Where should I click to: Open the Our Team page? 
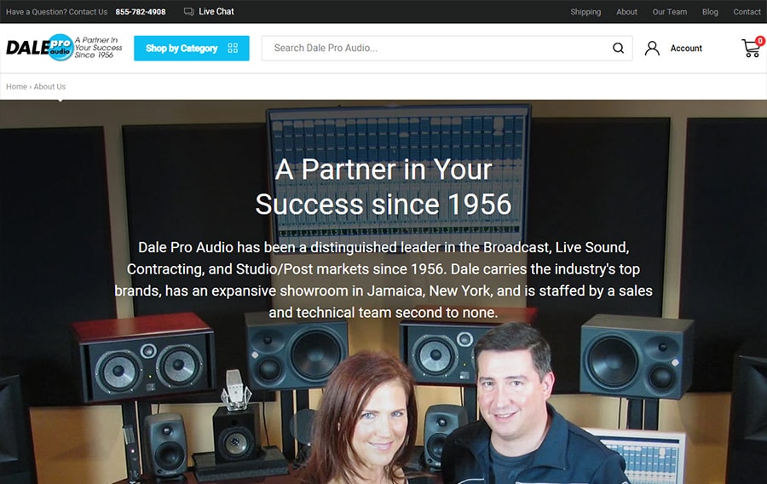(669, 12)
